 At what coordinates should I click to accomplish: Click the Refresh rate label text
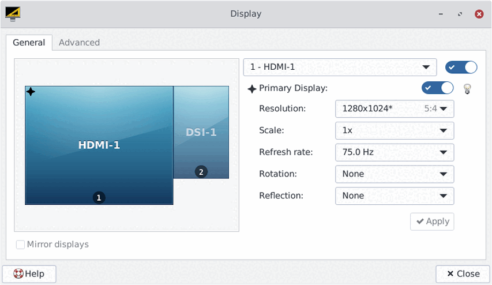(x=286, y=152)
